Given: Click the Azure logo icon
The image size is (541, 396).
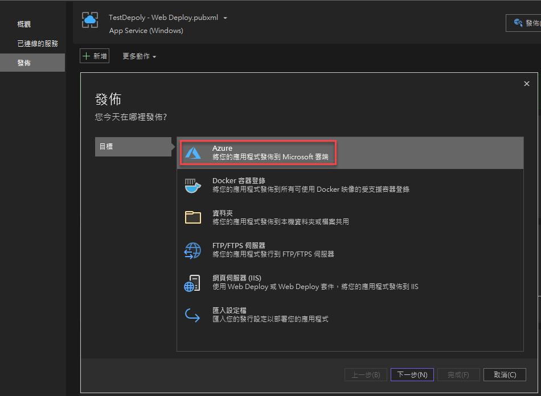Looking at the screenshot, I should click(x=194, y=152).
